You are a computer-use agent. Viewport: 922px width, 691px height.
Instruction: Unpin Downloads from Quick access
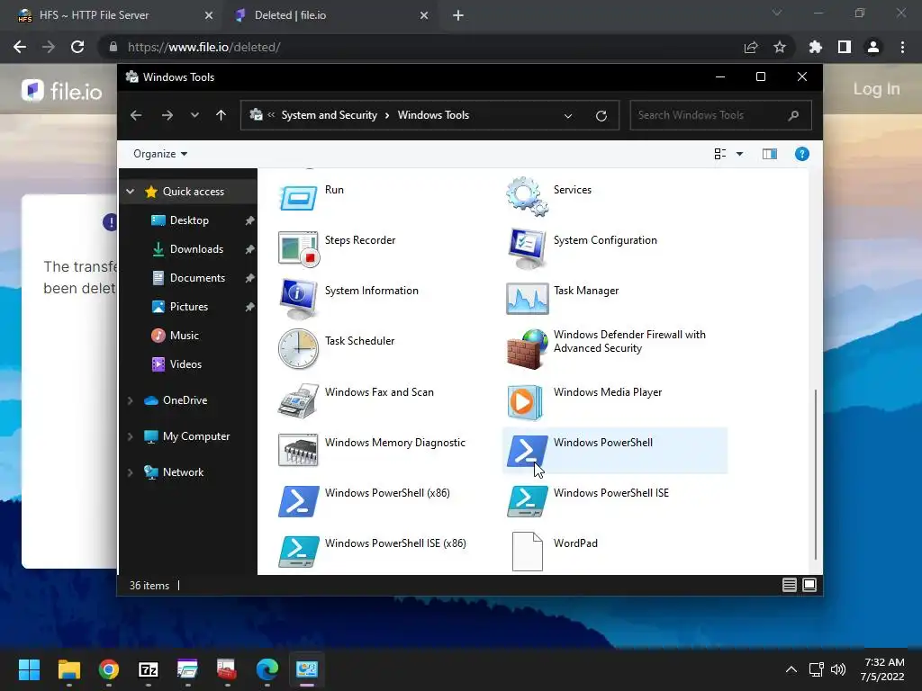[x=250, y=249]
